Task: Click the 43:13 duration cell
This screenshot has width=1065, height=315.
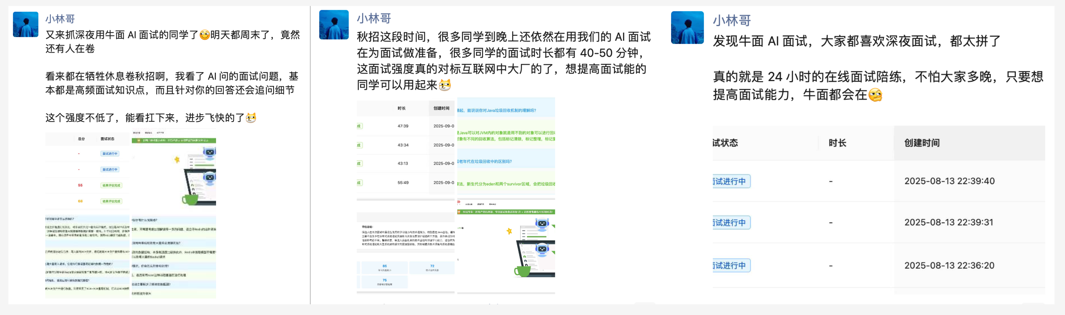Action: pos(403,164)
